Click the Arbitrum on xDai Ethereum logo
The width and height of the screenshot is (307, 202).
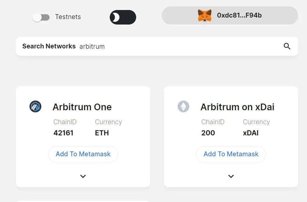coord(184,107)
